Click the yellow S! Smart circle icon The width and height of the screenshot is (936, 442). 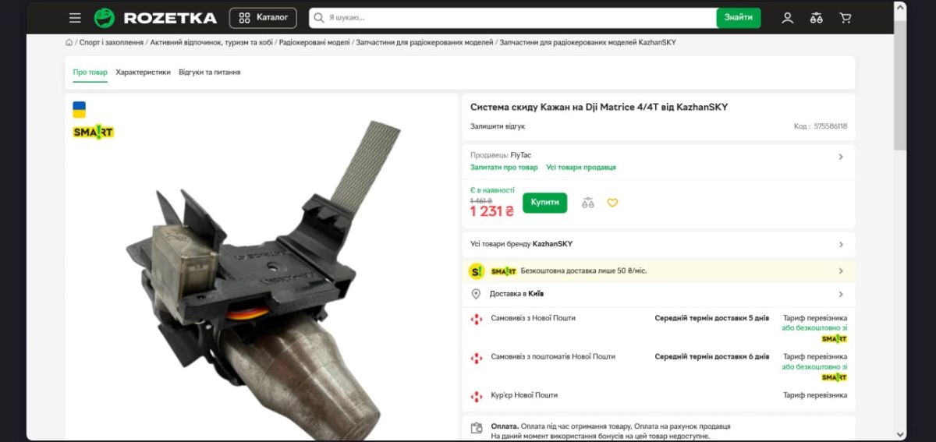click(x=477, y=271)
